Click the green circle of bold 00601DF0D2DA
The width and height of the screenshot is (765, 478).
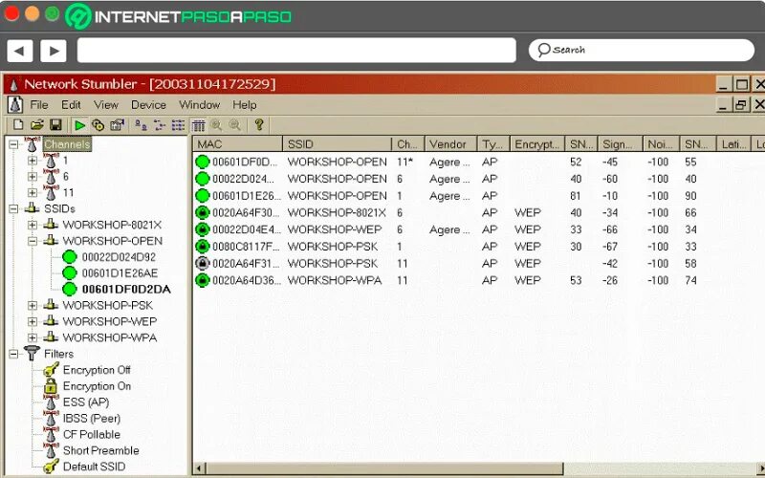coord(70,289)
